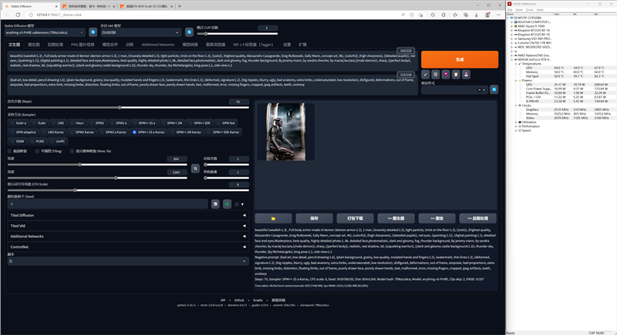Open Help menu in HWMonitor
The width and height of the screenshot is (617, 335).
point(540,10)
